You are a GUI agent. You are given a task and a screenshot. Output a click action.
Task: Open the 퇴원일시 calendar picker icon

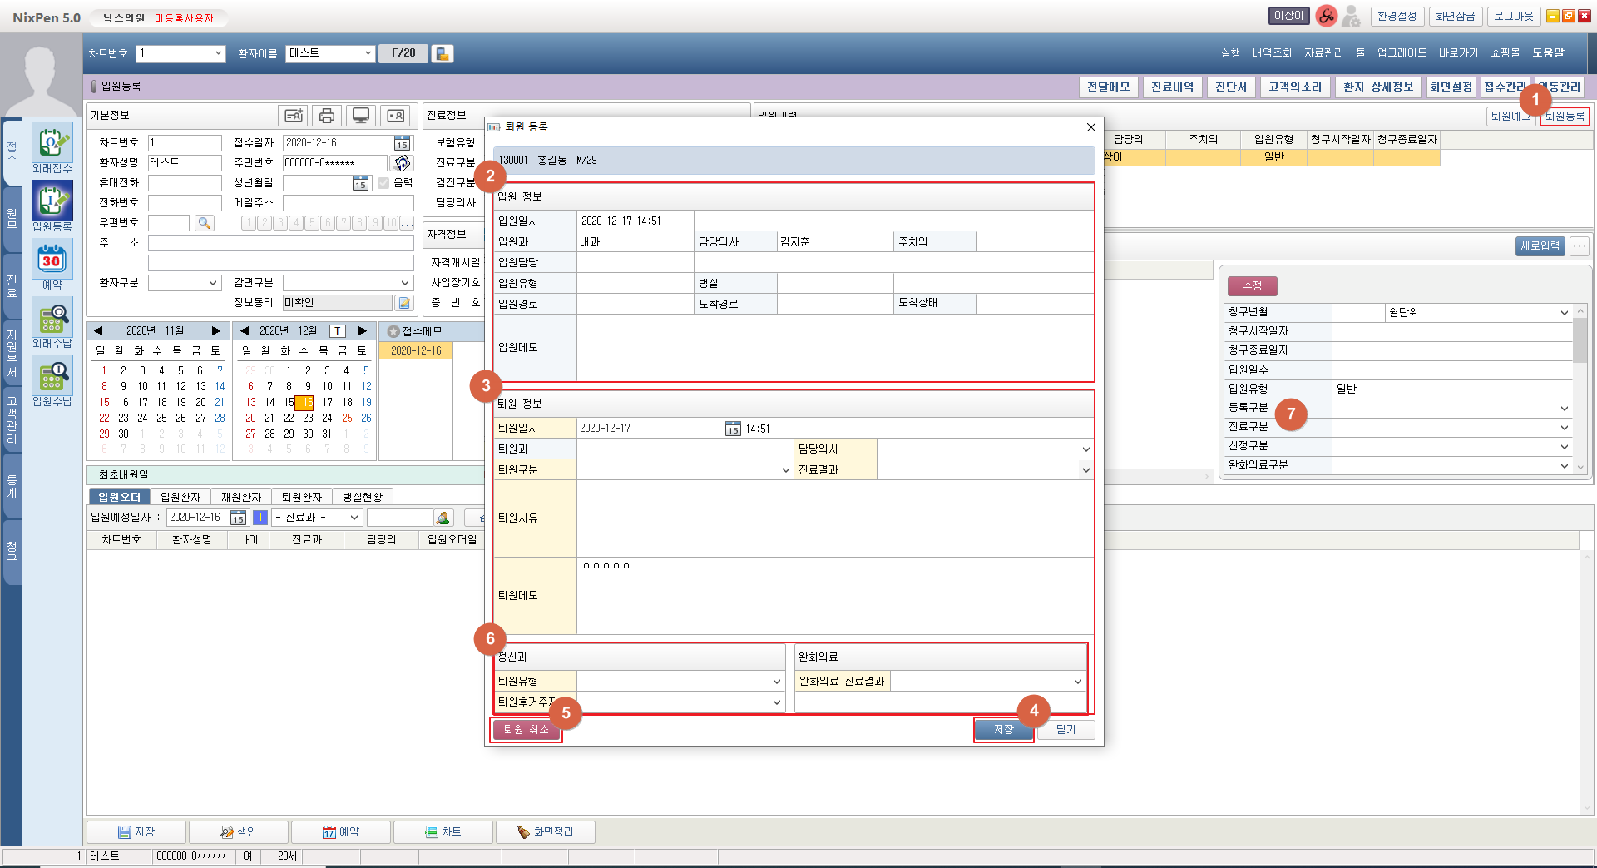point(732,429)
